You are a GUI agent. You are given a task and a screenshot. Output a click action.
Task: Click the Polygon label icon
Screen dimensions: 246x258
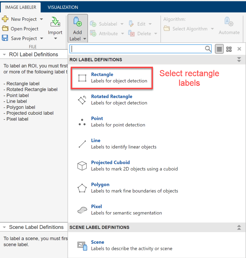82,188
